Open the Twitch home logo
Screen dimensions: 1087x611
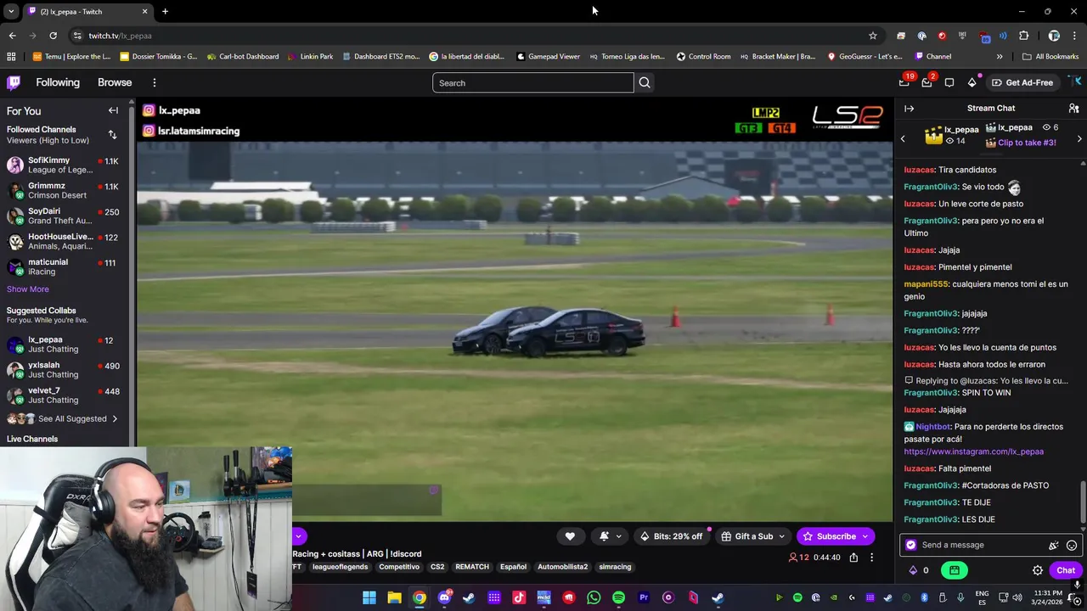click(x=14, y=82)
